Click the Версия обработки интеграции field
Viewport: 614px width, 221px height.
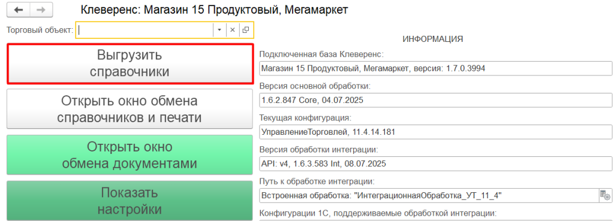coord(435,164)
